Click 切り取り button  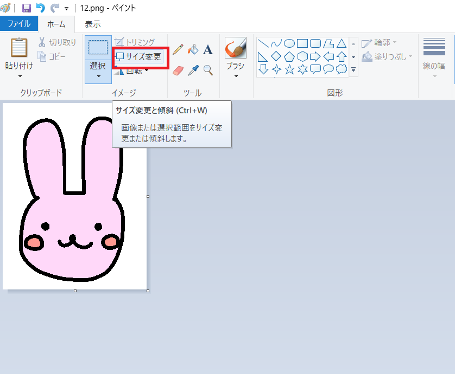[57, 42]
